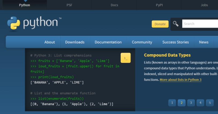Open the Success Stories menu

(176, 42)
